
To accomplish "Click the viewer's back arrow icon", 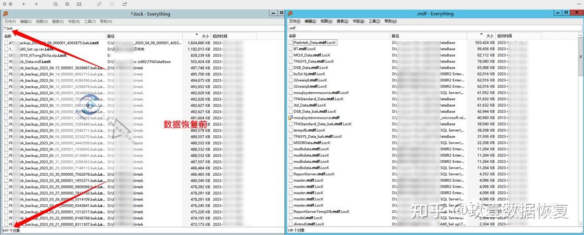I will 24,4.
